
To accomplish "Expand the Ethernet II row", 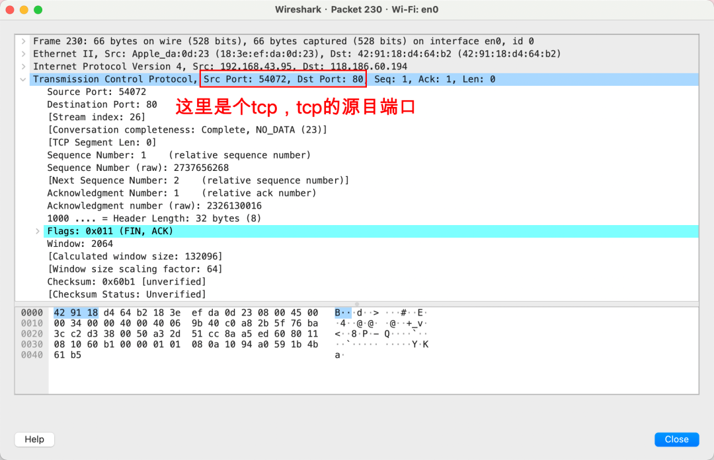I will pyautogui.click(x=23, y=54).
